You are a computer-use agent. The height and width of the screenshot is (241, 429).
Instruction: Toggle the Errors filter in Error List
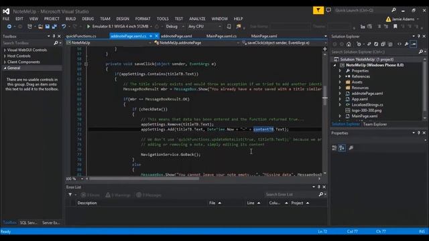pos(90,195)
